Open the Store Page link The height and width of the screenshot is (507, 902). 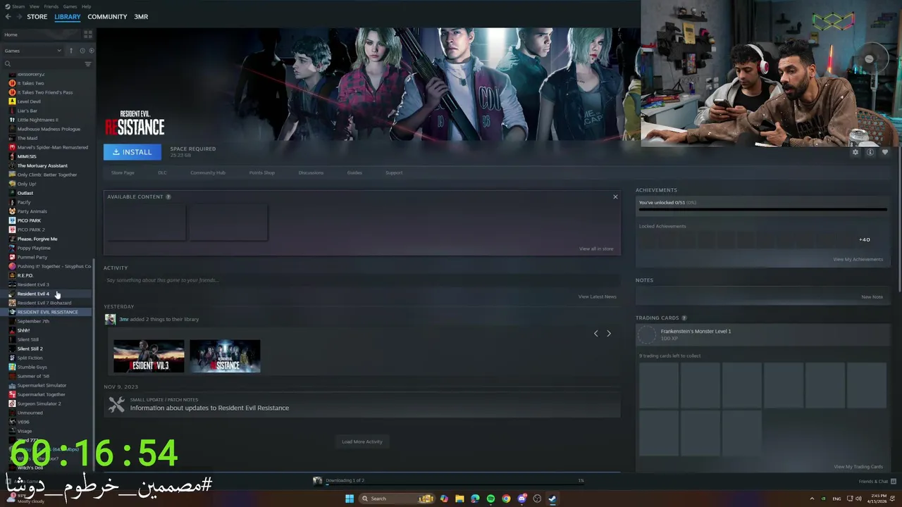click(123, 173)
